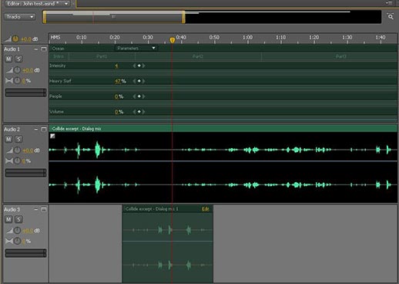The width and height of the screenshot is (399, 284).
Task: Click the playhead marker on time ruler
Action: pyautogui.click(x=173, y=40)
